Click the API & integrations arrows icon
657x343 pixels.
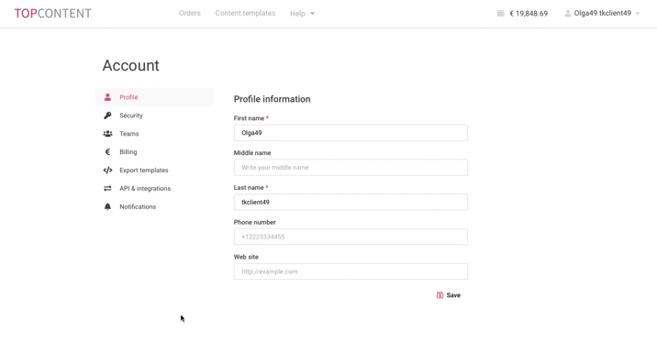pyautogui.click(x=107, y=188)
